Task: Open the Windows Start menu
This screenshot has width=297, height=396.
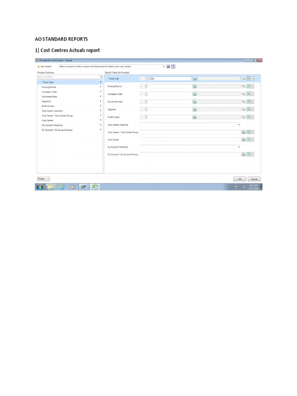Action: click(40, 187)
